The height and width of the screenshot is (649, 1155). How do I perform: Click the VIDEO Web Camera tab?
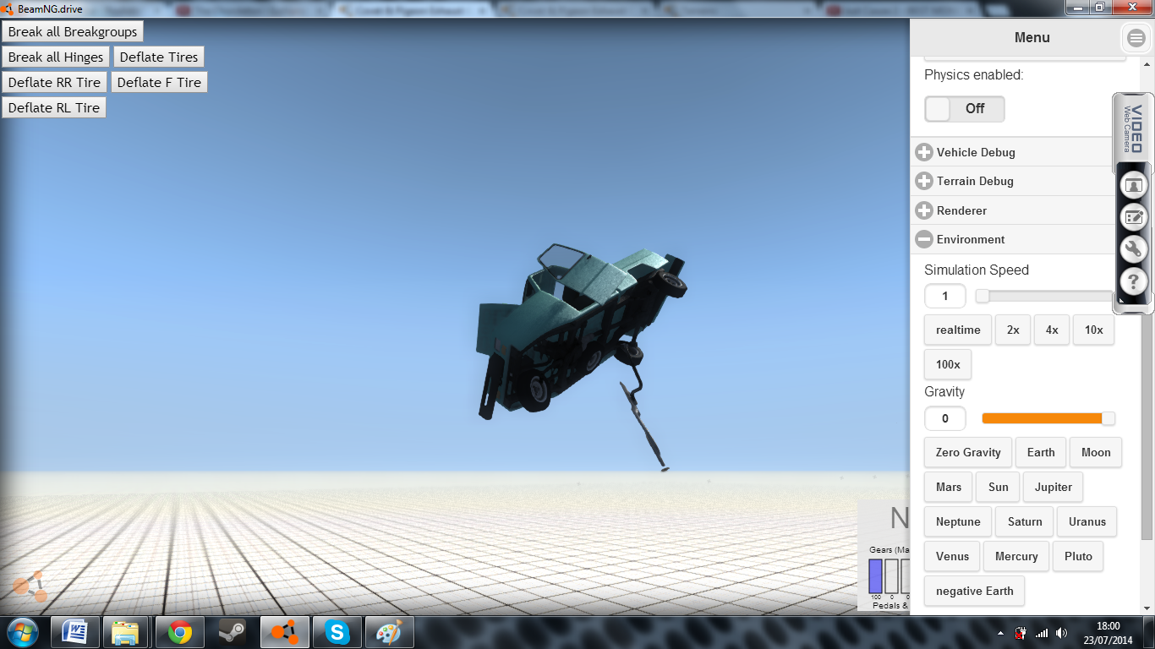point(1133,128)
